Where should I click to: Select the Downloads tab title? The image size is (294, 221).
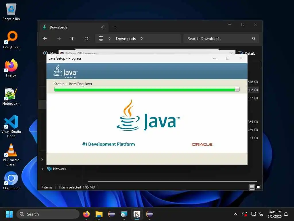(58, 27)
